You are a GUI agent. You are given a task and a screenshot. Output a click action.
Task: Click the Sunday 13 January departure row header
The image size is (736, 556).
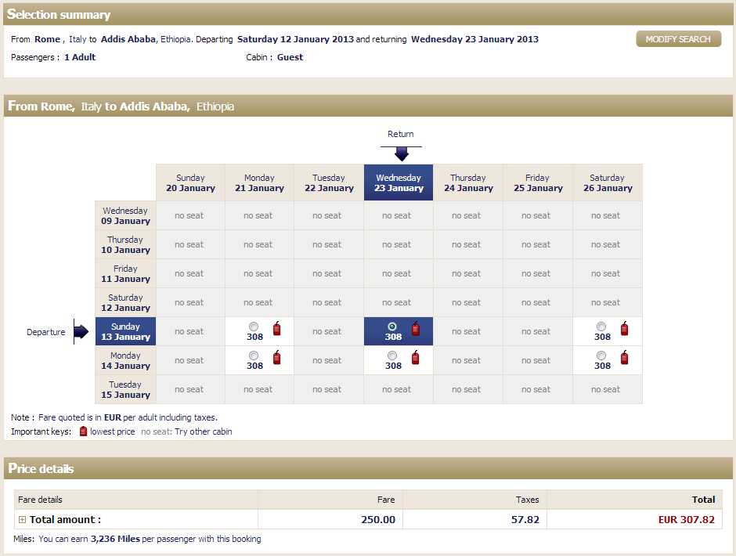coord(125,332)
